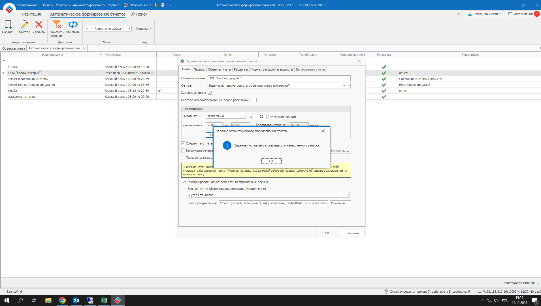This screenshot has width=541, height=306.
Task: Open the Справочники menu
Action: [28, 5]
